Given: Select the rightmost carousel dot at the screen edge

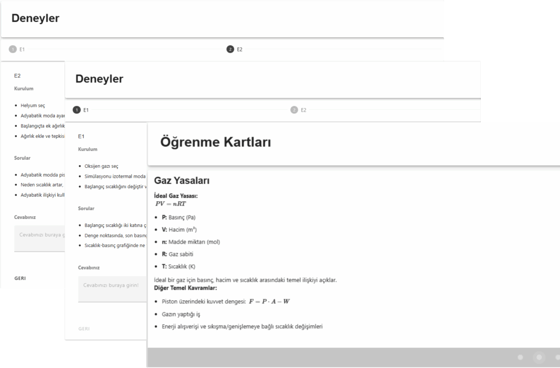Looking at the screenshot, I should point(557,357).
